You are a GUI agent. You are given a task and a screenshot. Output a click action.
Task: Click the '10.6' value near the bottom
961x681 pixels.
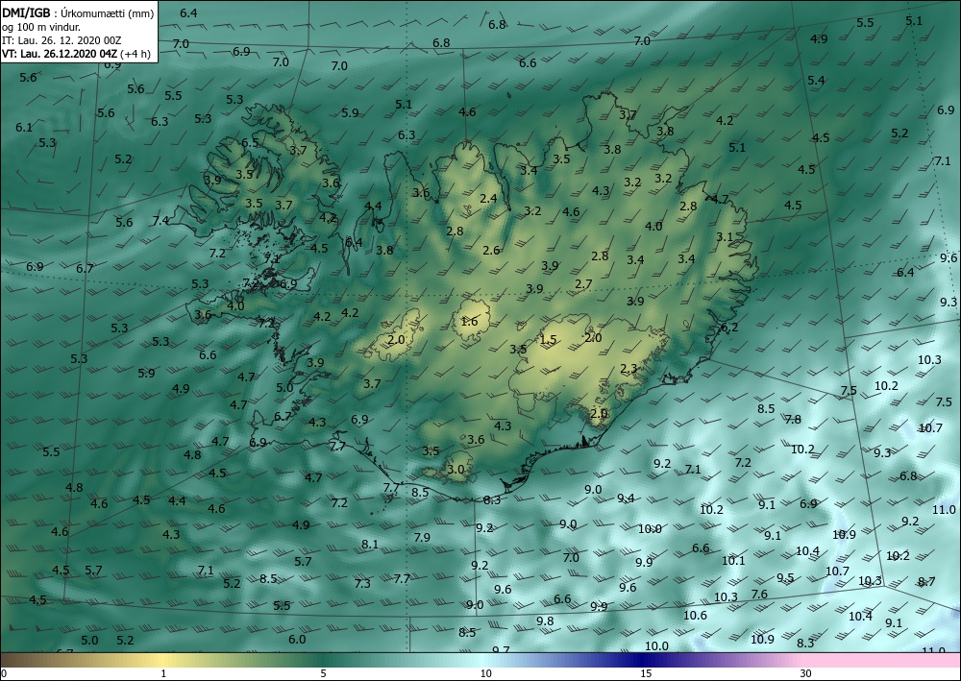tap(695, 616)
